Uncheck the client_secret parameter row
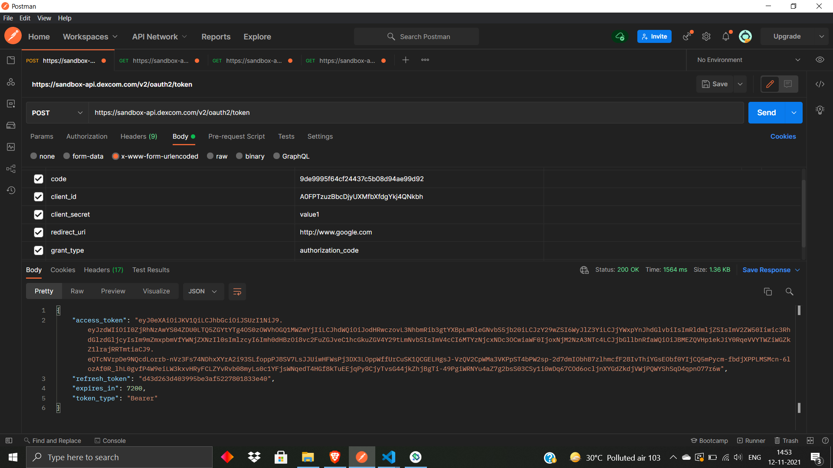The image size is (833, 468). pos(39,214)
